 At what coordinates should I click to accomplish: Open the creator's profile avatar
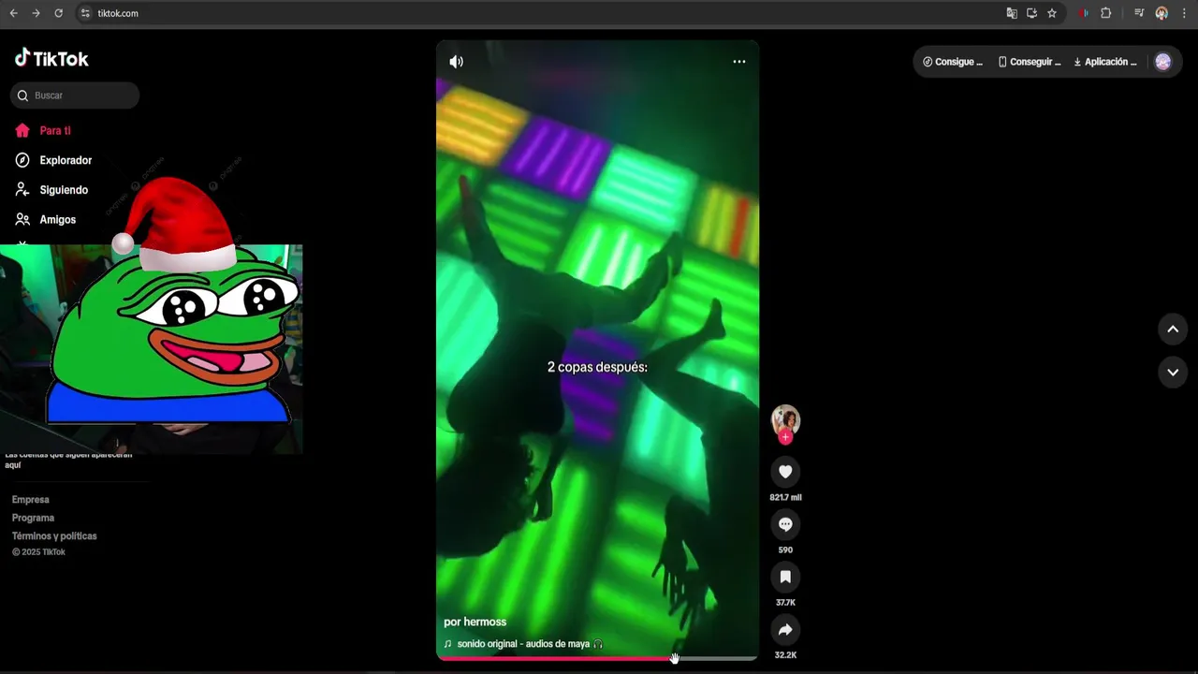point(785,420)
